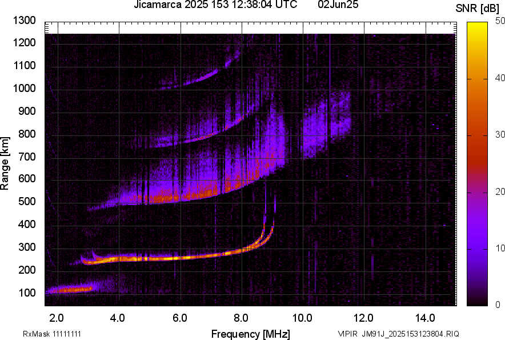Click the frequency tick label '12.0'
This screenshot has height=340, width=505.
point(363,318)
